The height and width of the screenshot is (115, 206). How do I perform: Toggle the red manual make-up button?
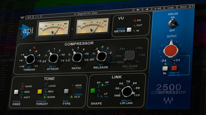pyautogui.click(x=174, y=68)
